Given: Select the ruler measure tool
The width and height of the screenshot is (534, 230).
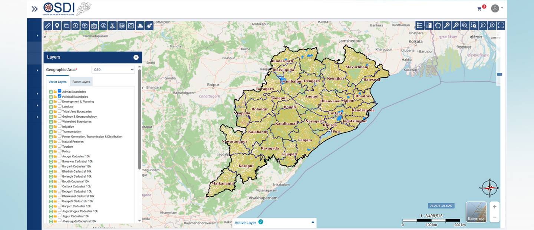Looking at the screenshot, I should point(48,26).
